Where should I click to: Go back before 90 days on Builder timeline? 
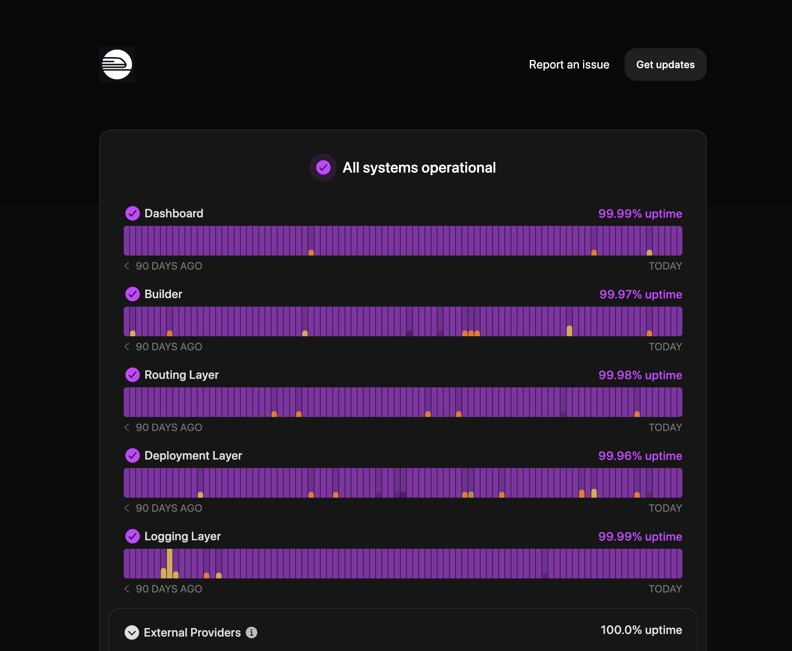click(x=127, y=347)
